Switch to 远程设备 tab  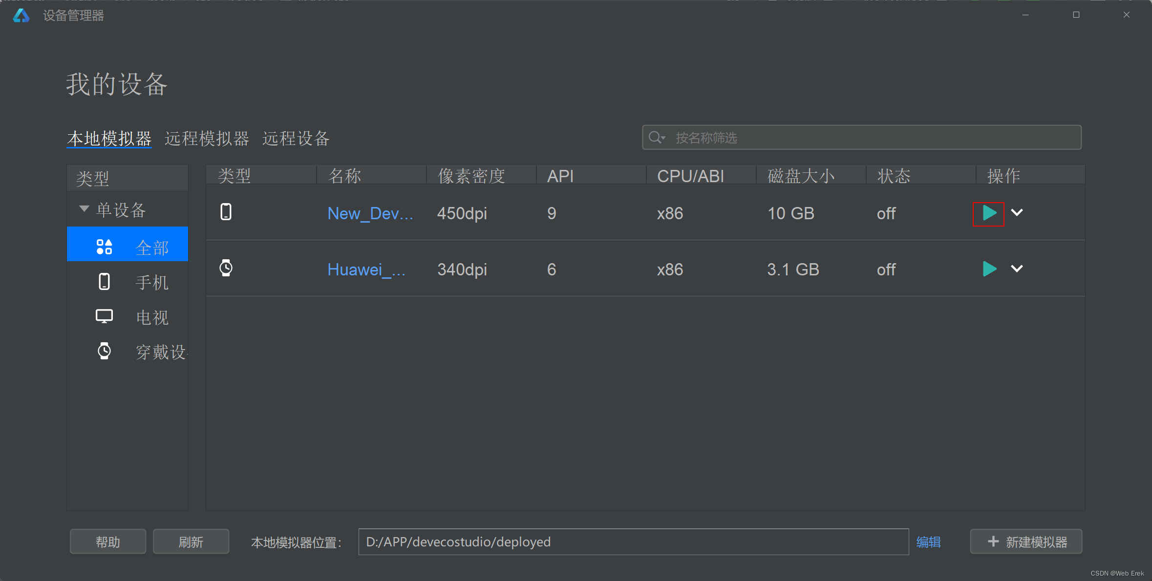pyautogui.click(x=296, y=139)
